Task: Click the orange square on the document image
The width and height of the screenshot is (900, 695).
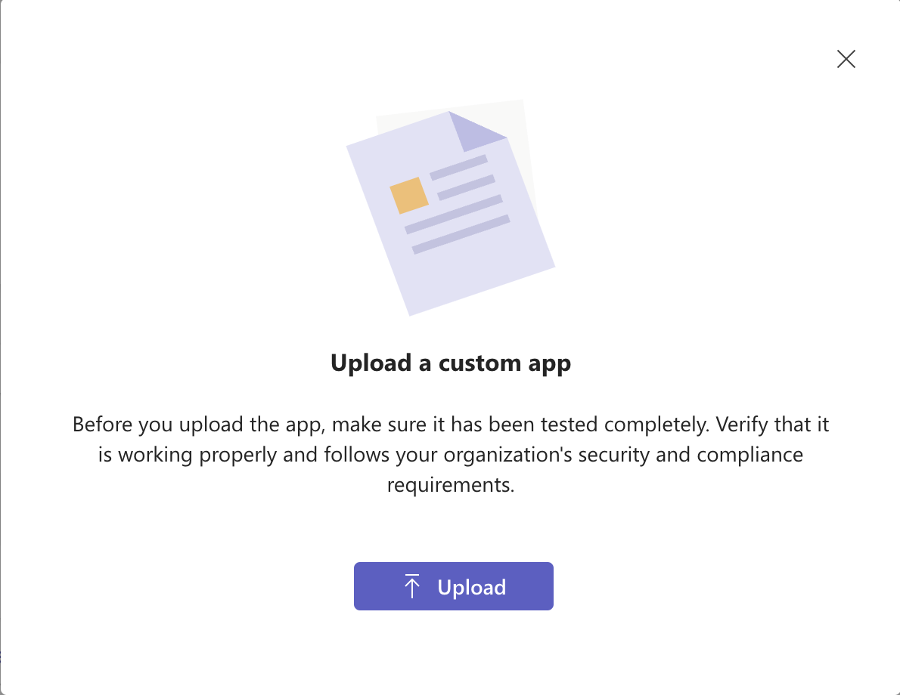Action: pyautogui.click(x=409, y=195)
